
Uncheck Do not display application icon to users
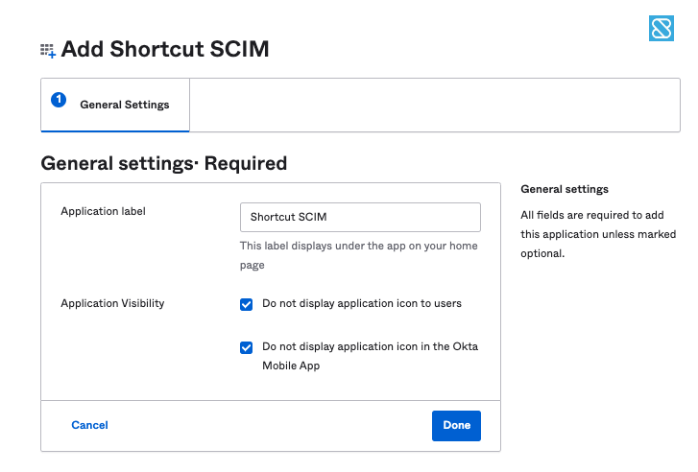point(246,304)
